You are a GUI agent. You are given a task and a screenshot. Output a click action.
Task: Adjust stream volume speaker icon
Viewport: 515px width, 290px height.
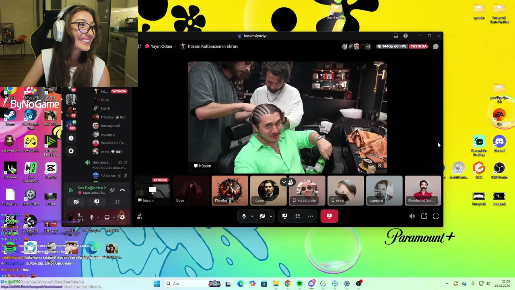412,216
